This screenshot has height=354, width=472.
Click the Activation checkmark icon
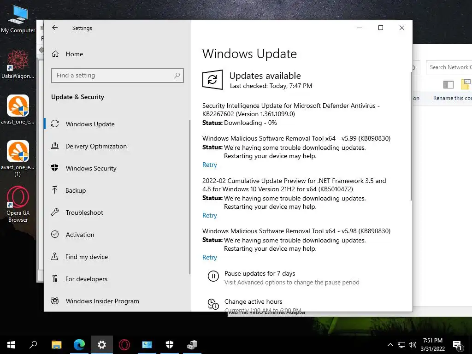(55, 234)
